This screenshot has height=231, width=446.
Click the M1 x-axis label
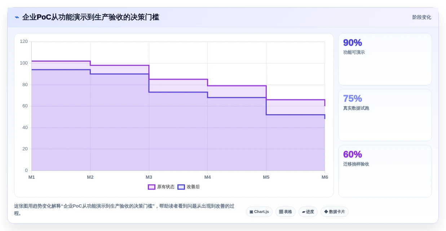pyautogui.click(x=32, y=177)
